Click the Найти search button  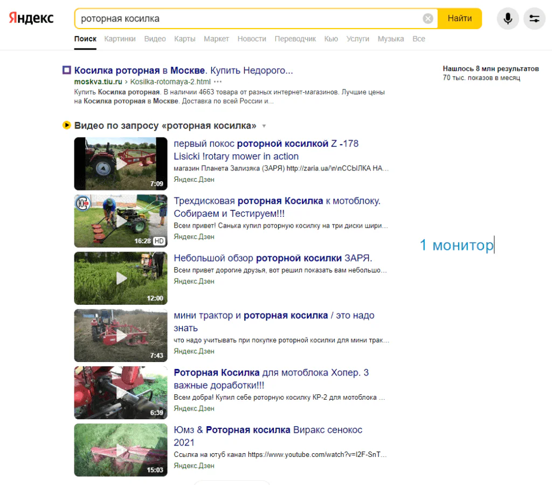tap(459, 18)
